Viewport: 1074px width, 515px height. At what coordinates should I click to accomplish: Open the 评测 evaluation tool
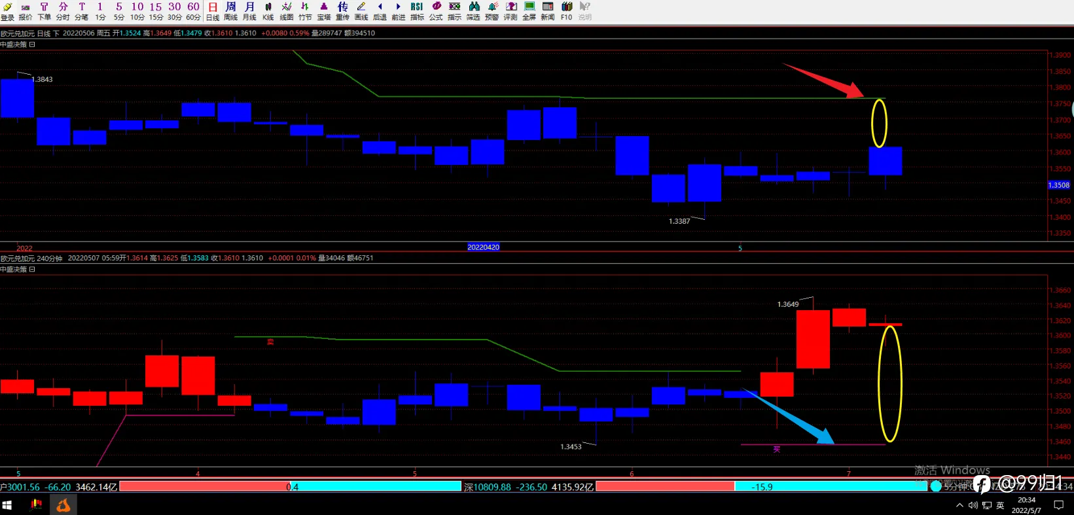[510, 11]
